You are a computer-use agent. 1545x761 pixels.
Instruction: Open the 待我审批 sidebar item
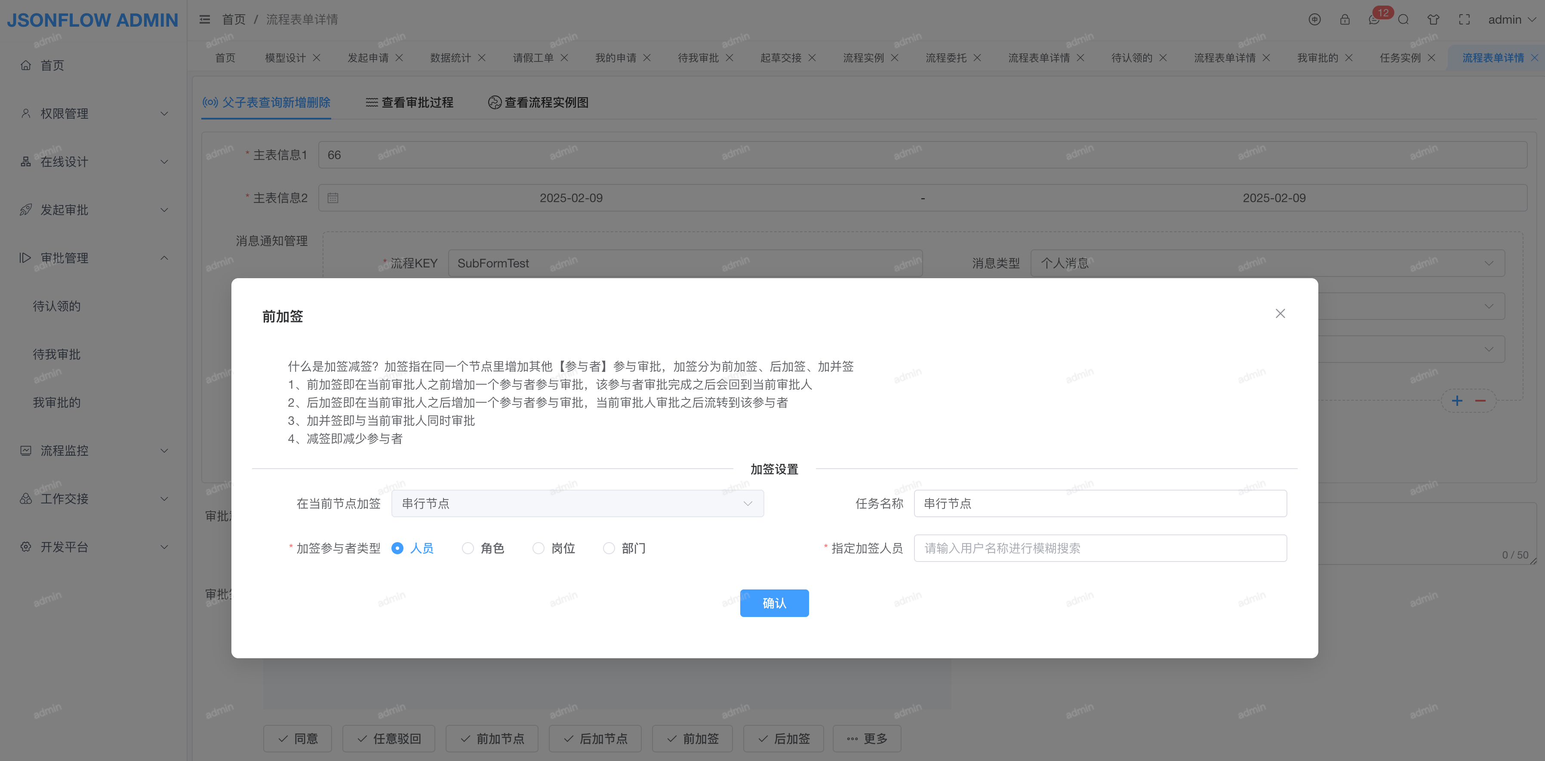pyautogui.click(x=56, y=354)
